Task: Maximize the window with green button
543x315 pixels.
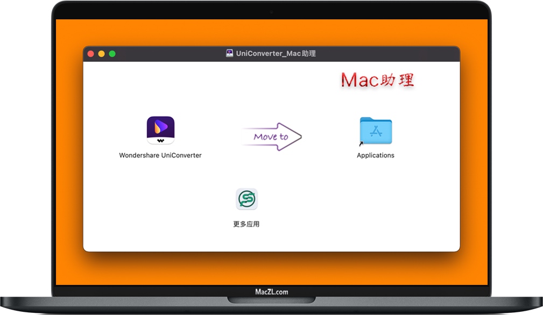Action: pos(112,54)
